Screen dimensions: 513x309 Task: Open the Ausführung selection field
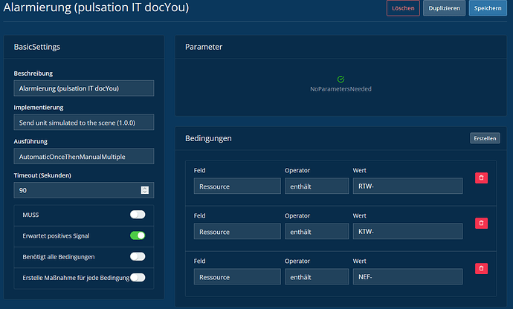tap(84, 156)
